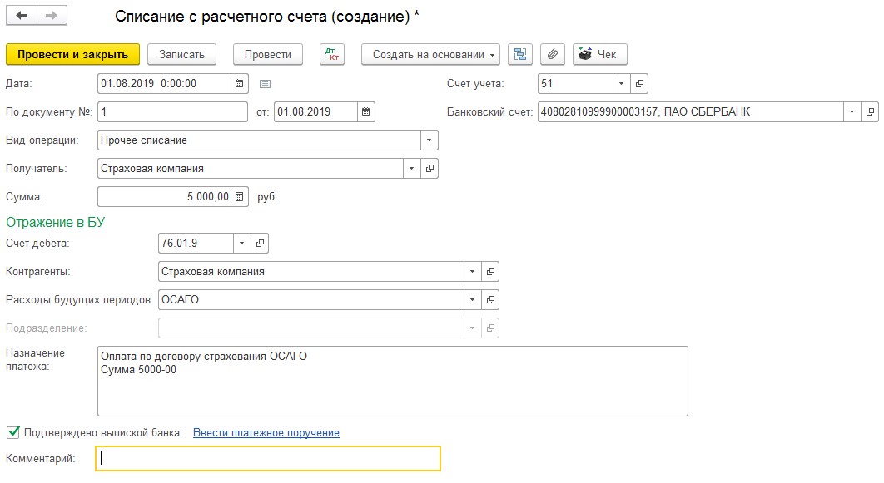This screenshot has width=884, height=483.
Task: Follow the Ввести платежное поручение link
Action: click(266, 432)
